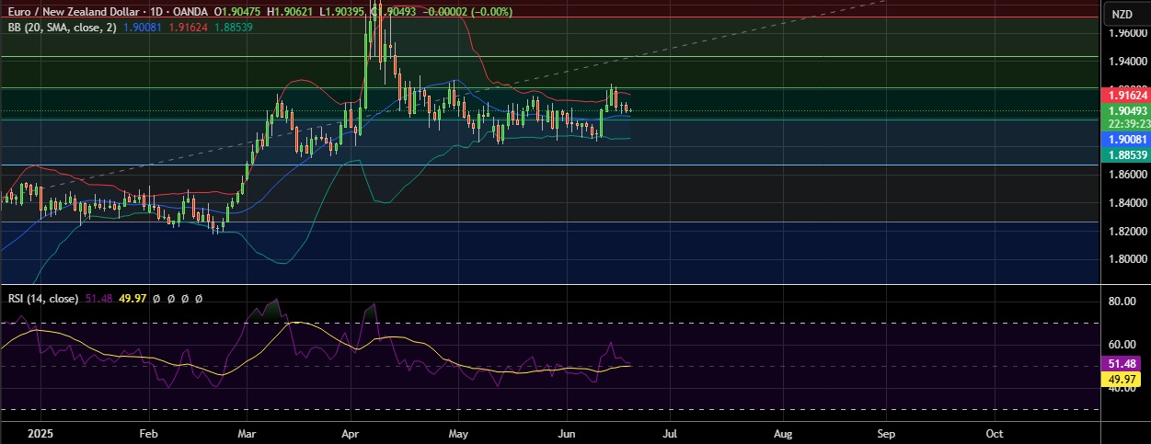1151x444 pixels.
Task: Click the 1.82000 price scale label
Action: pos(1127,231)
